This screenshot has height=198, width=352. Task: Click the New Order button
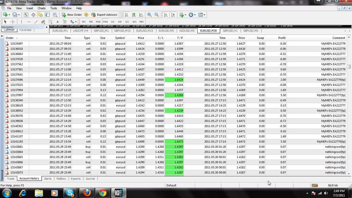point(72,15)
